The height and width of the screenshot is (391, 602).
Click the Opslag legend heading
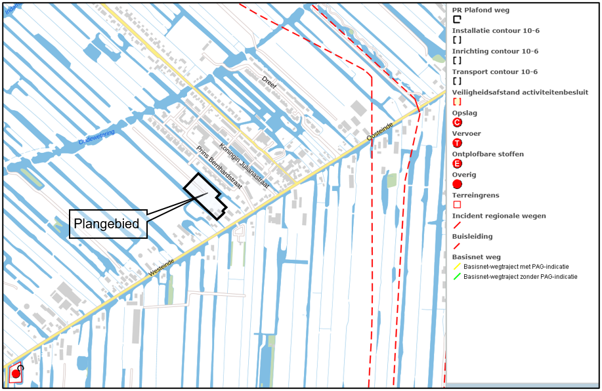(x=465, y=113)
